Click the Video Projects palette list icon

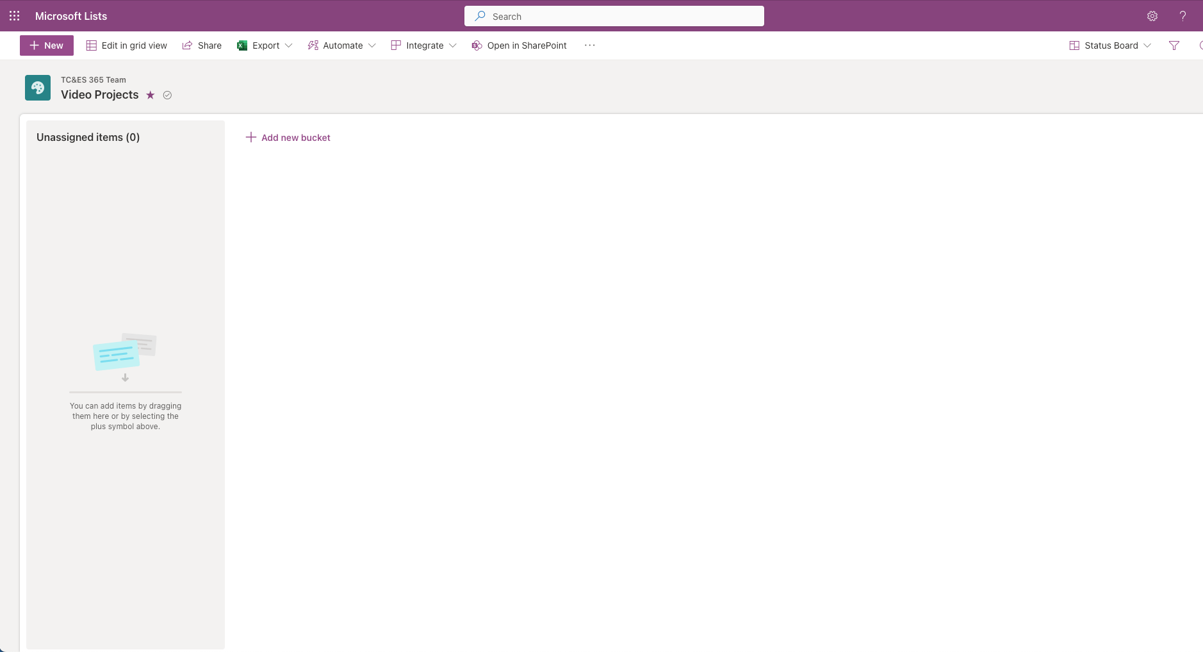tap(37, 87)
